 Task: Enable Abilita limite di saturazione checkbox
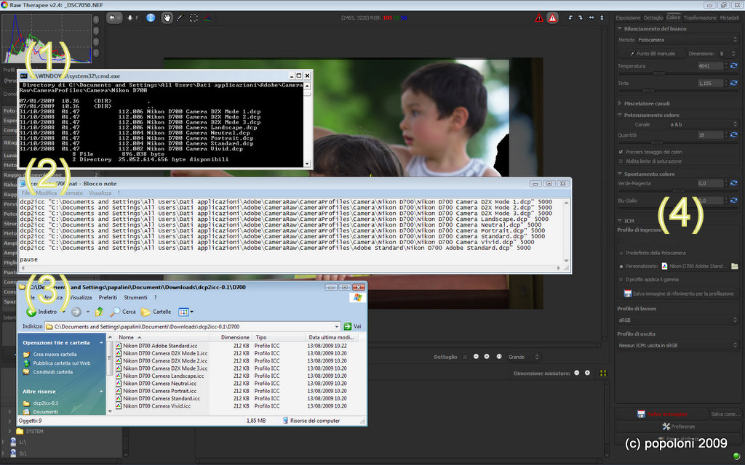click(x=621, y=161)
